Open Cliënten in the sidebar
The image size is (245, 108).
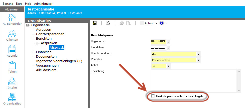pyautogui.click(x=12, y=36)
